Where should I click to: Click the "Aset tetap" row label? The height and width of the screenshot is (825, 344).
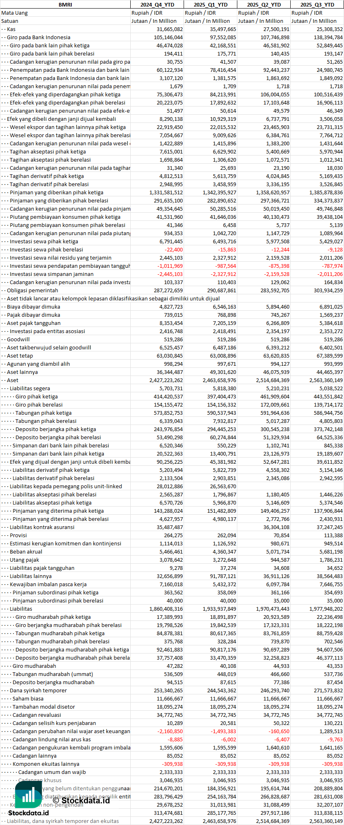[x=20, y=356]
